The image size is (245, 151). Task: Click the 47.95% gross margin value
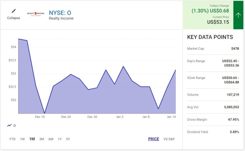[x=233, y=119]
